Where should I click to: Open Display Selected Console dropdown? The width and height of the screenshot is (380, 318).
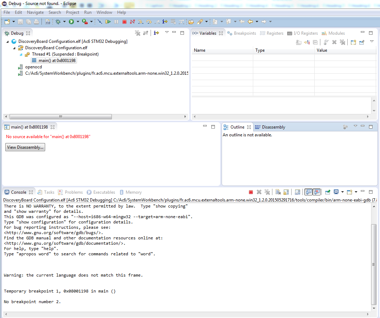tap(342, 192)
